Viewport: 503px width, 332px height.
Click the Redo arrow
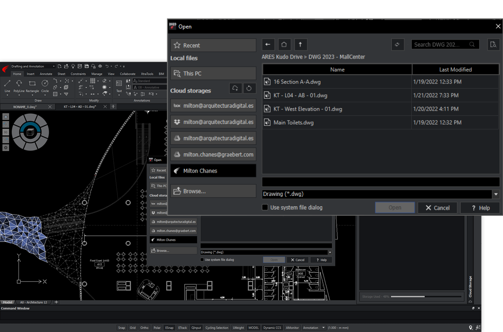116,66
